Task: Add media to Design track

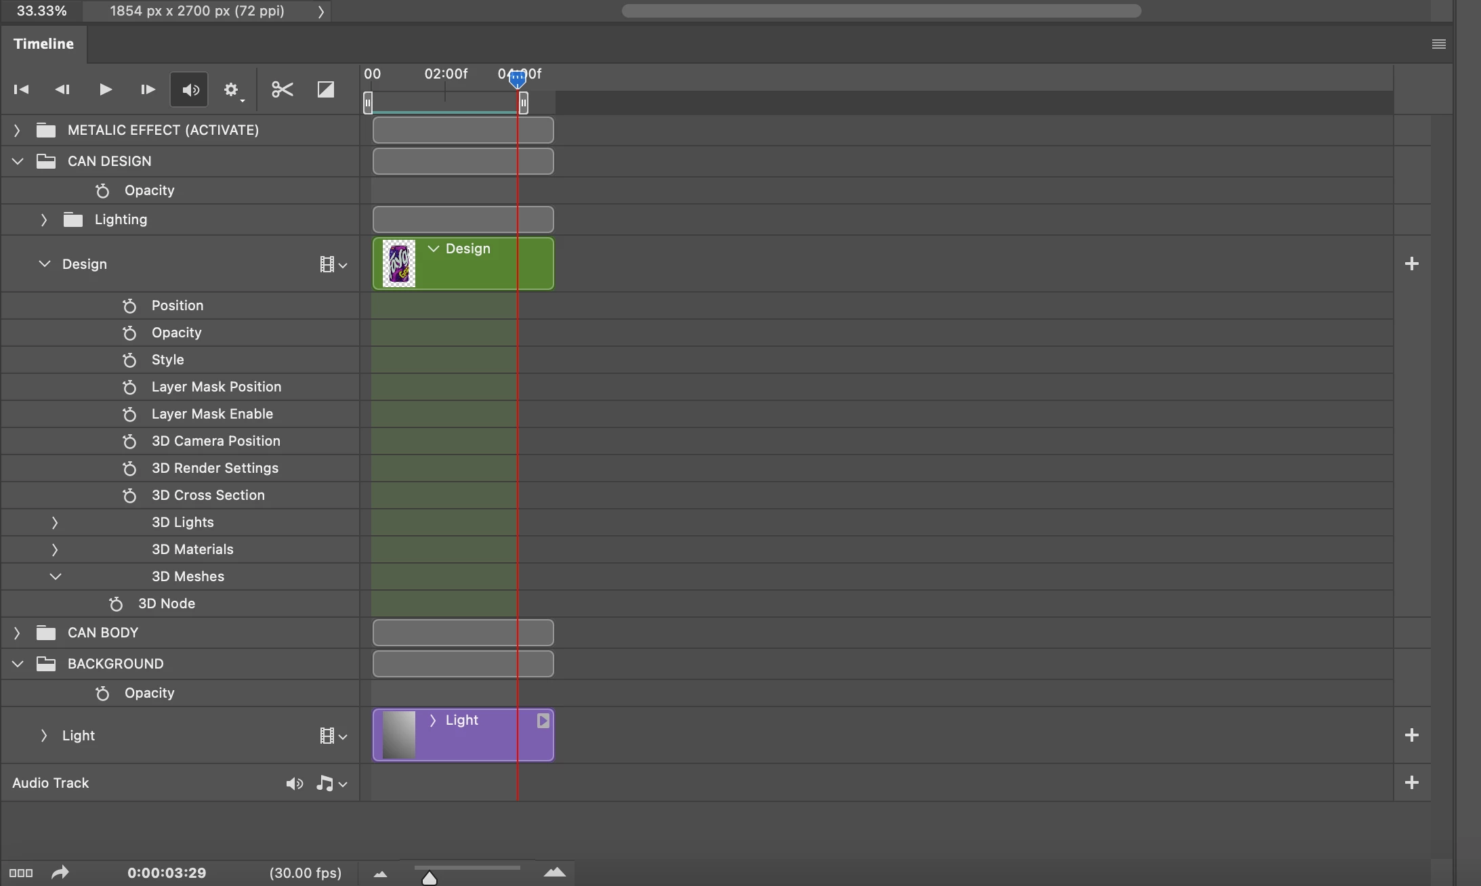Action: pos(1412,263)
